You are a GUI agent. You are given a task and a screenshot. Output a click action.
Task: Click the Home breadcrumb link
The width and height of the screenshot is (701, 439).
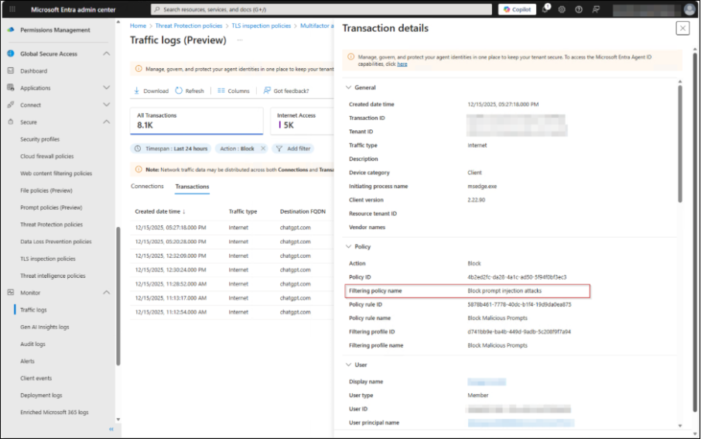coord(138,26)
